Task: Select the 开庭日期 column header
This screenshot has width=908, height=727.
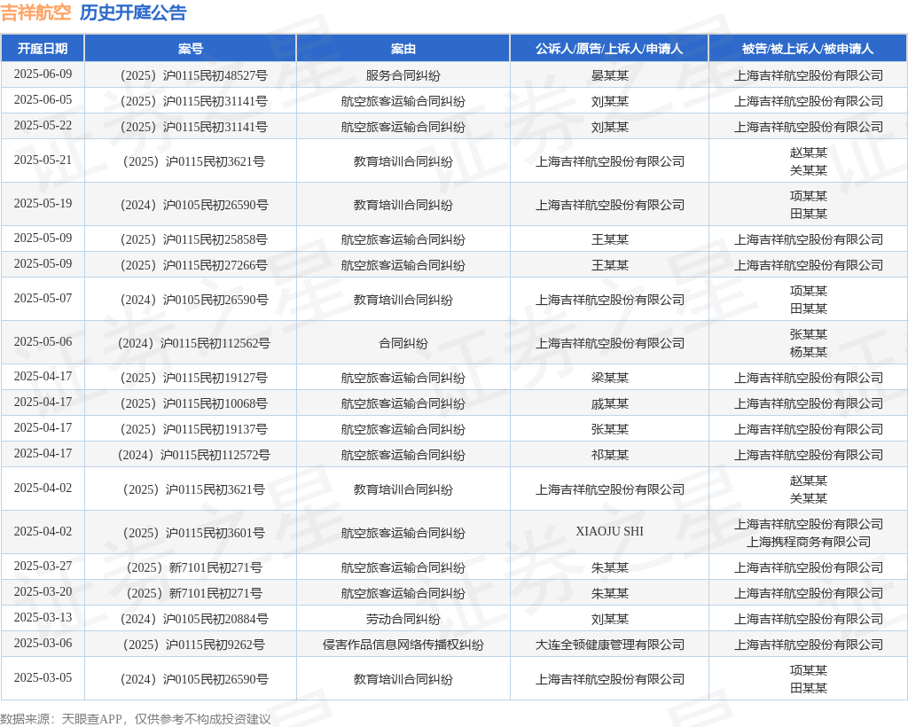Action: [x=43, y=49]
